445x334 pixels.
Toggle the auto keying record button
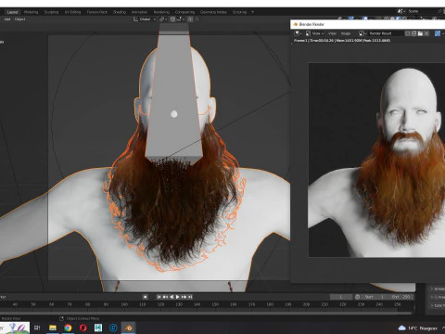pos(146,297)
